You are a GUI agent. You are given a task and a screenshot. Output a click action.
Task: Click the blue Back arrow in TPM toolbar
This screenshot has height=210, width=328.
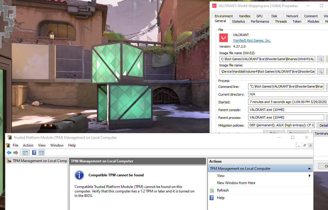9,153
